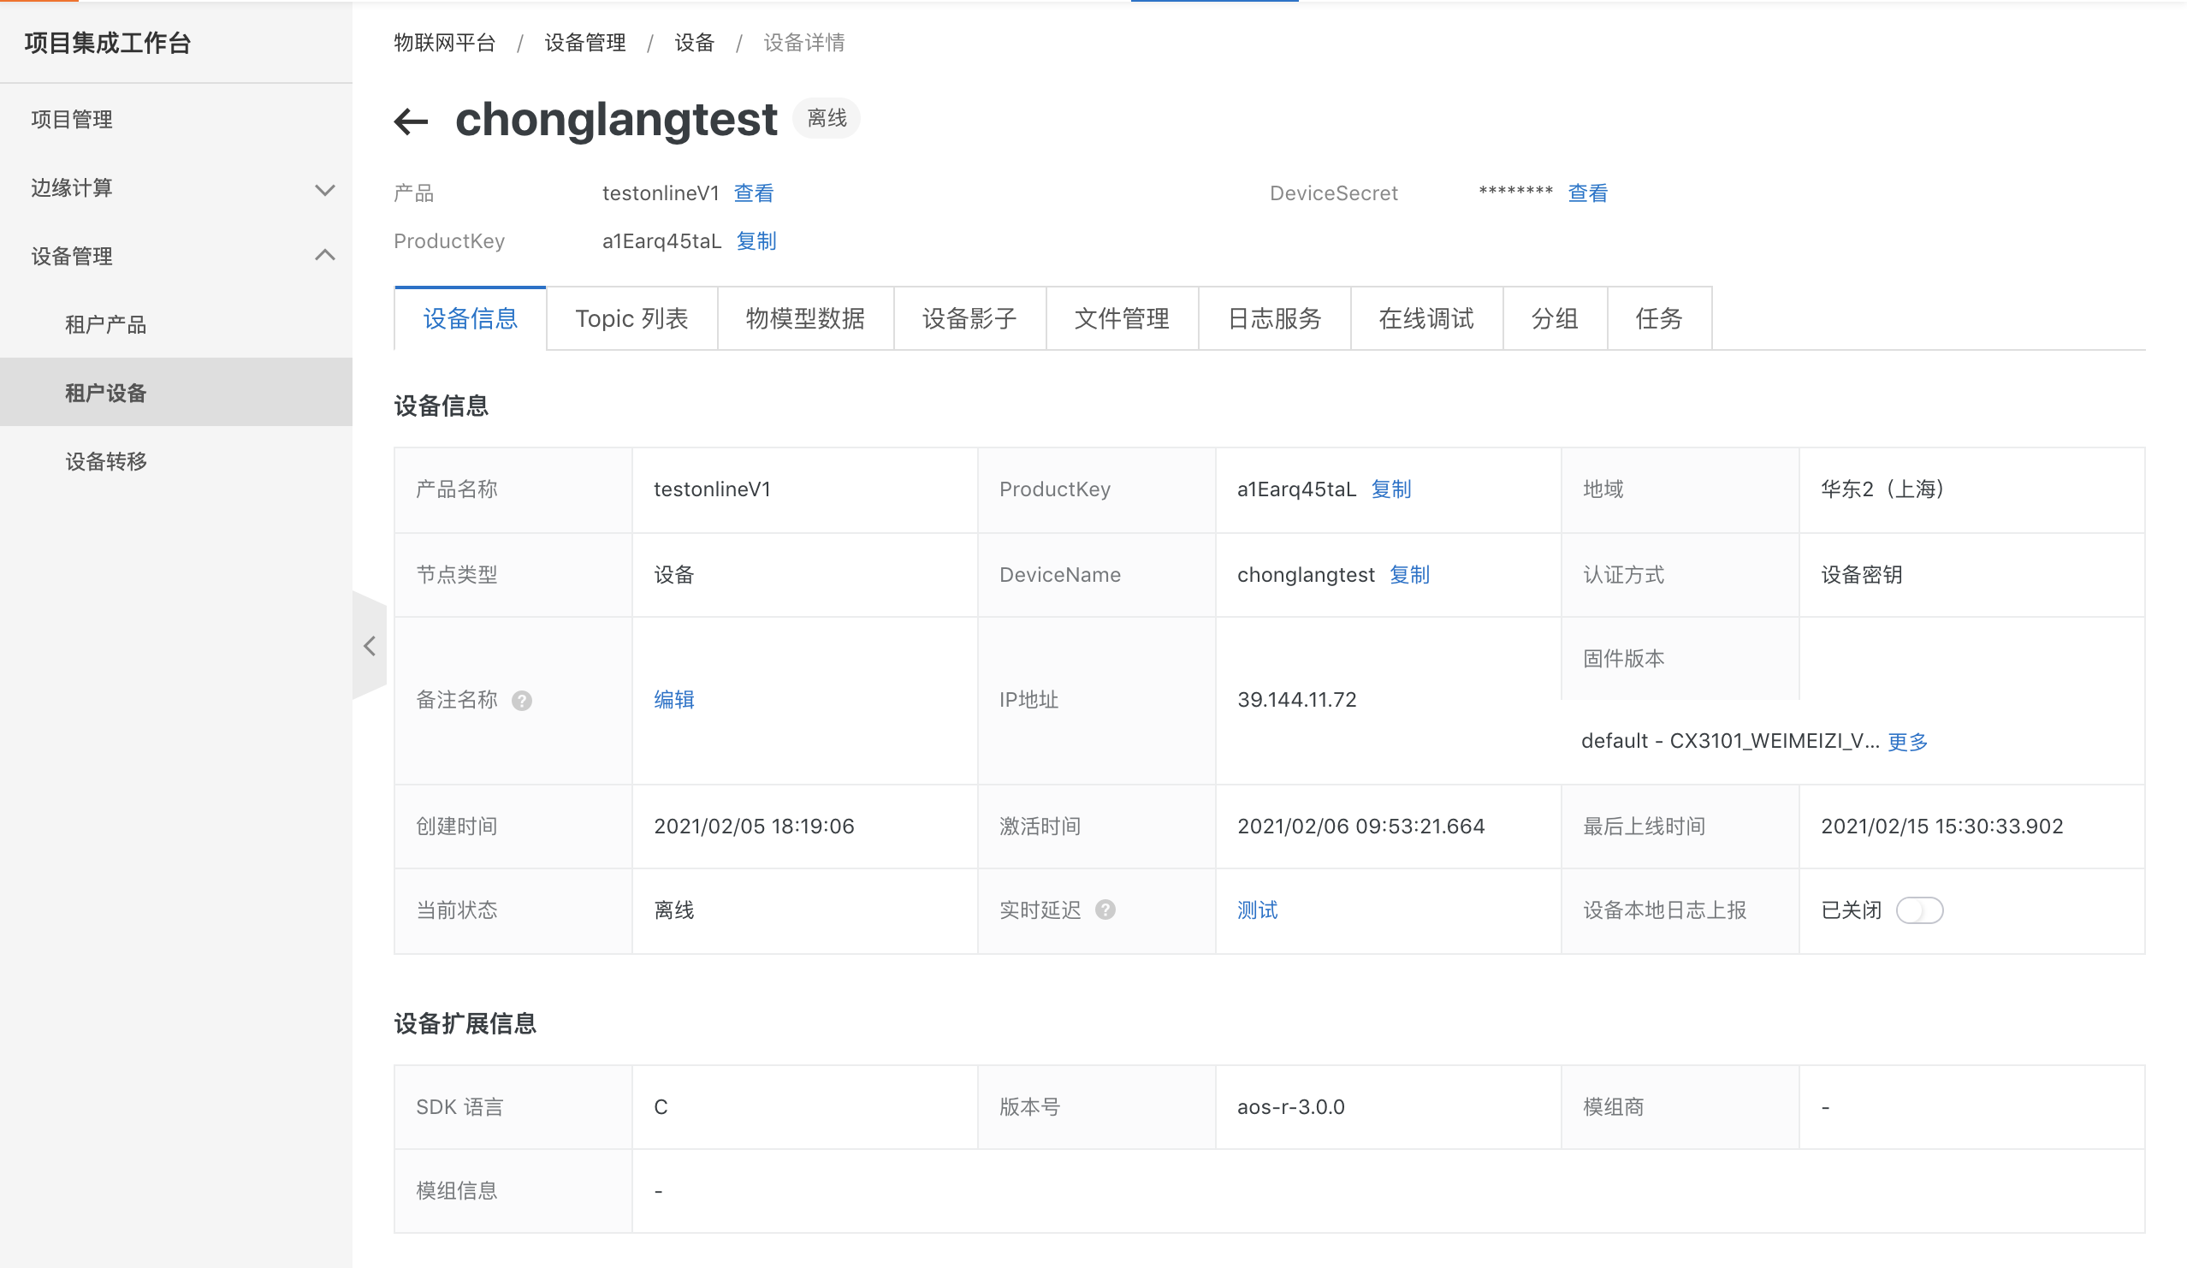
Task: Click the 设备扩展信息 section heading
Action: [x=465, y=1023]
